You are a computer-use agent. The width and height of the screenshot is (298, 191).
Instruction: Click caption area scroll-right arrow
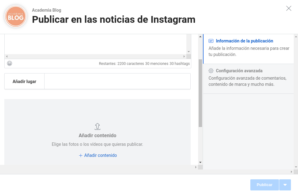[184, 57]
